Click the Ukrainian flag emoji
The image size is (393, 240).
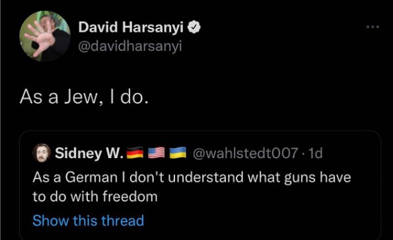point(178,153)
